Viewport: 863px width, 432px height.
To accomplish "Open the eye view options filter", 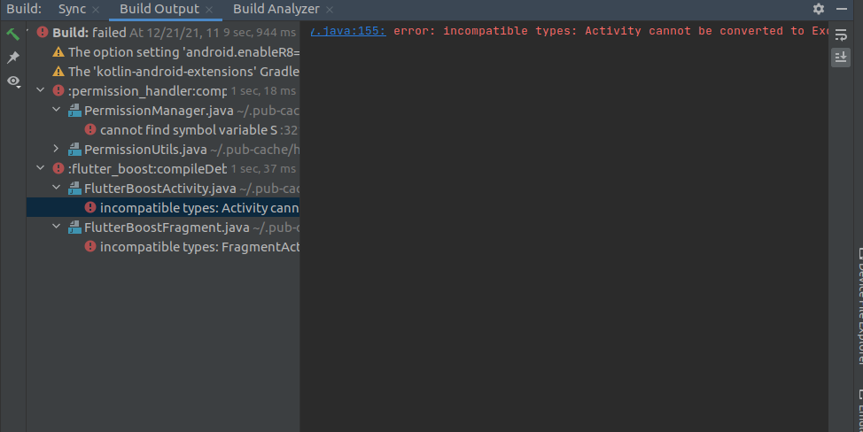I will tap(13, 81).
